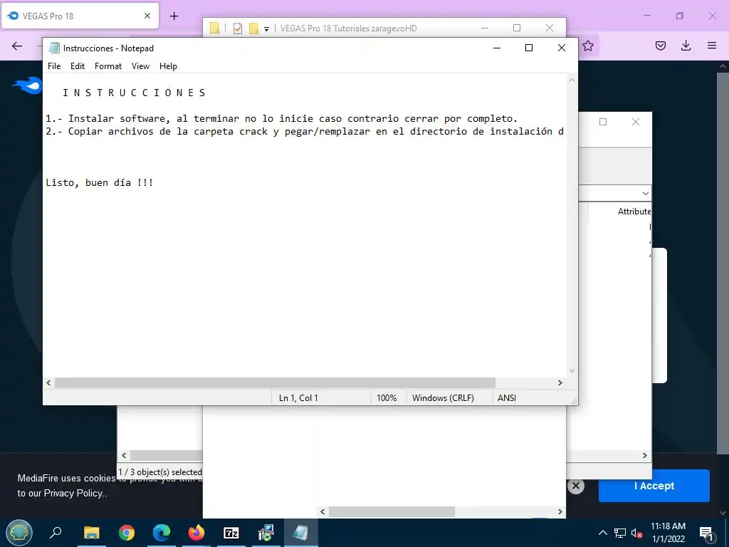Click the Attributes column header

pos(634,211)
